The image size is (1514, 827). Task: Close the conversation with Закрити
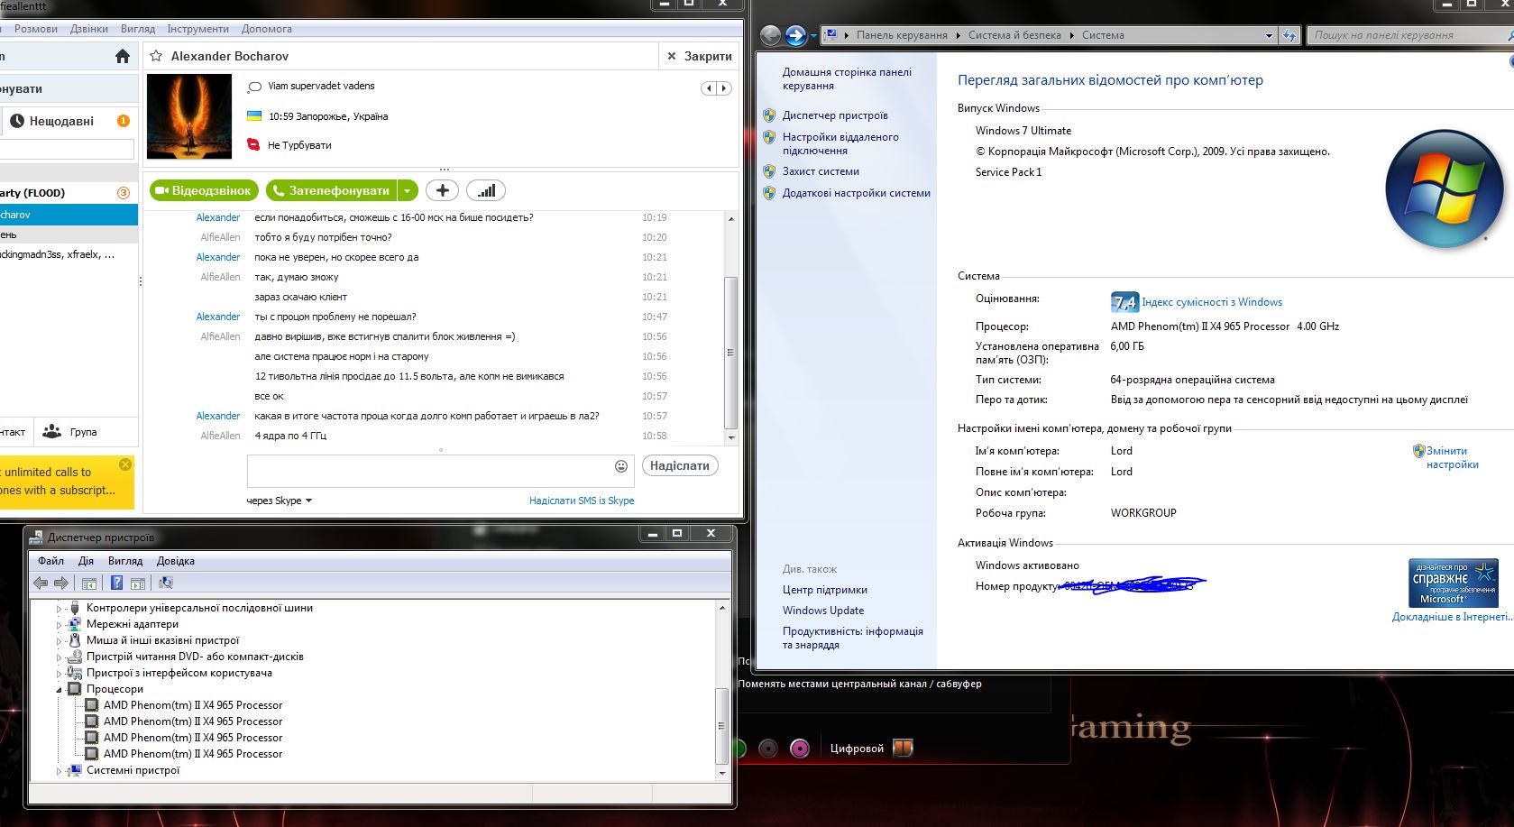pyautogui.click(x=700, y=56)
